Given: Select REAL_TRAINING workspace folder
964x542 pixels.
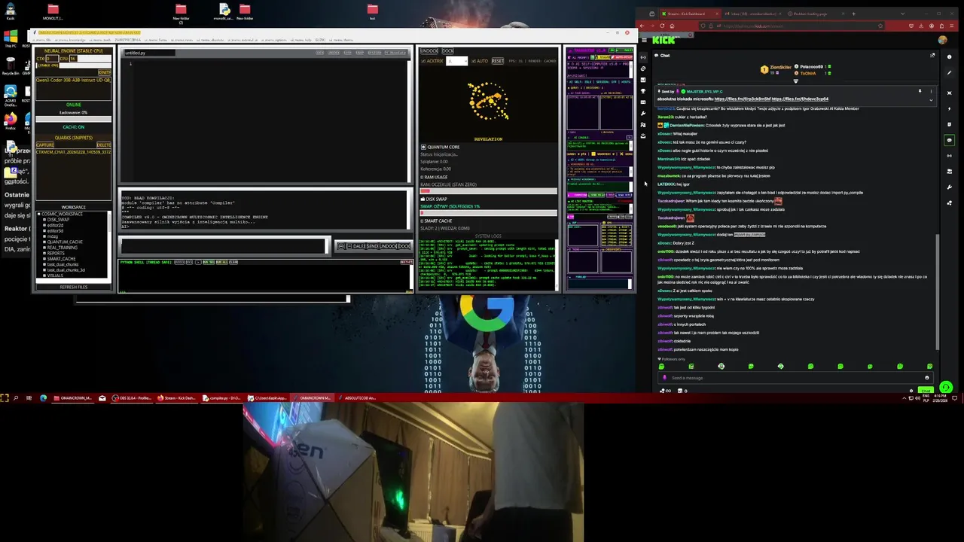Looking at the screenshot, I should click(x=63, y=248).
